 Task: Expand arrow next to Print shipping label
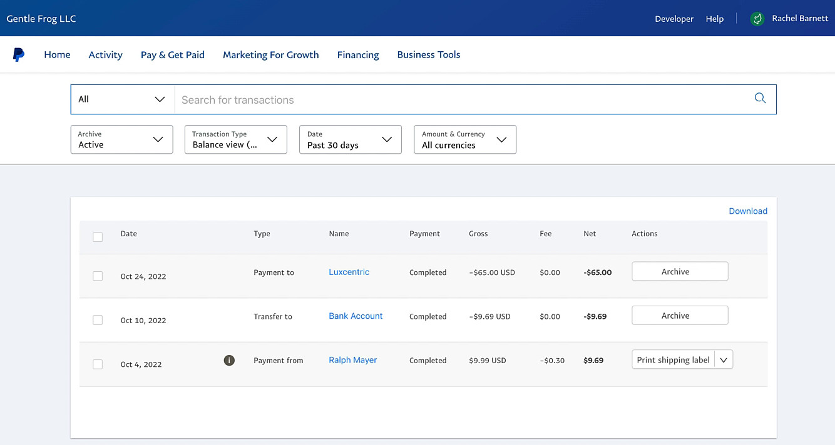(x=724, y=359)
